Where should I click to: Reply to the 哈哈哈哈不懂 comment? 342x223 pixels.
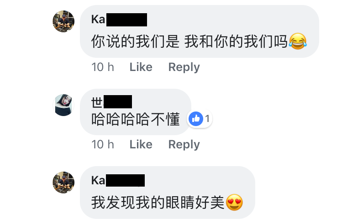[x=184, y=145]
